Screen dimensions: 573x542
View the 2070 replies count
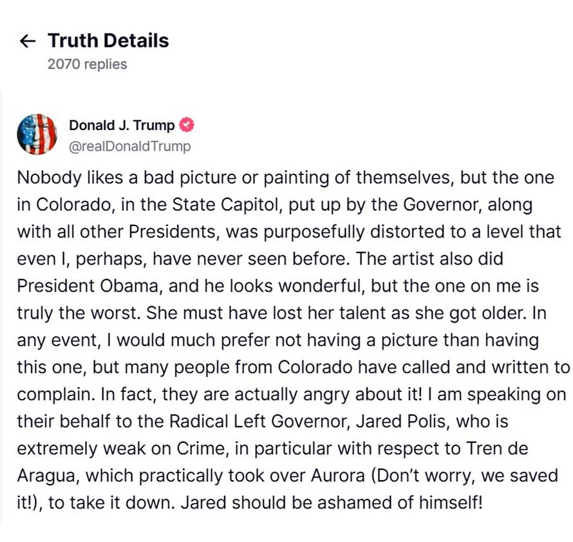(88, 64)
